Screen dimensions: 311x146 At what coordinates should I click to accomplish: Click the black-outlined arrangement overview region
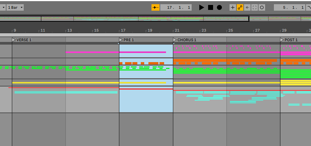[x=124, y=19]
